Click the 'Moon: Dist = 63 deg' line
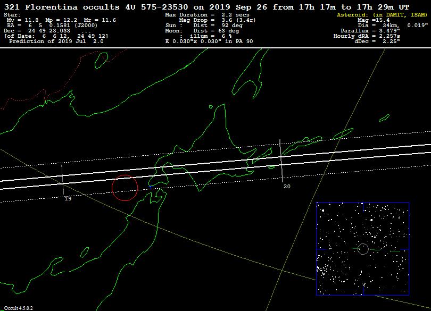The height and width of the screenshot is (311, 431). click(202, 31)
